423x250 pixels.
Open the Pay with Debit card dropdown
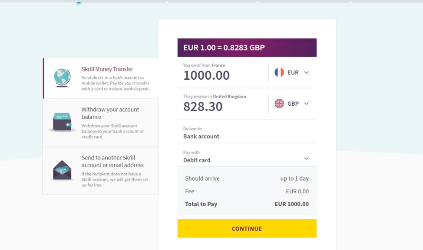306,159
